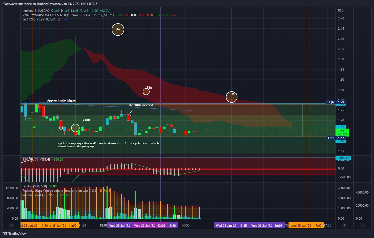Click the 'dip 180k needed?' text annotation
Image resolution: width=374 pixels, height=238 pixels.
pos(141,105)
